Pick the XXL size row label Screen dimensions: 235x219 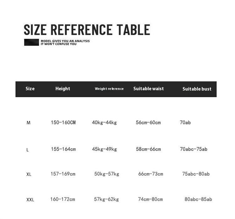tap(30, 200)
